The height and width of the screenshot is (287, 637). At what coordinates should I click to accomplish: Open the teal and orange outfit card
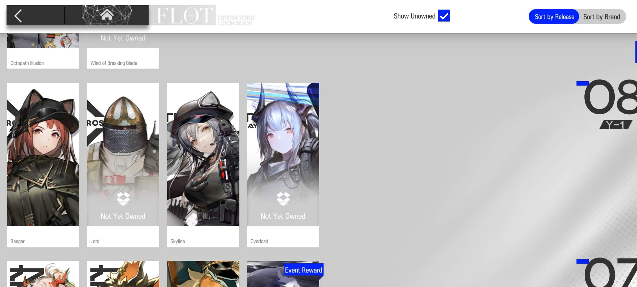point(203,274)
